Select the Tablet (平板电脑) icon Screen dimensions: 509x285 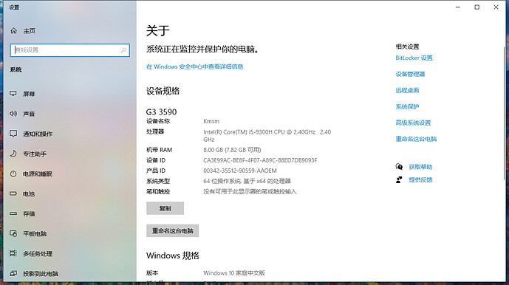[13, 233]
